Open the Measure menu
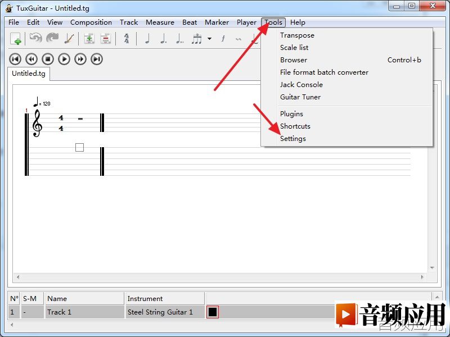The height and width of the screenshot is (337, 450). coord(160,22)
